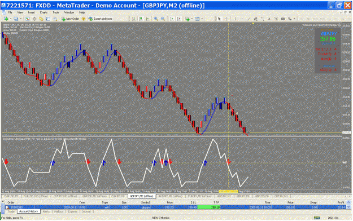
Task: Open the Account History tab
Action: [x=29, y=211]
